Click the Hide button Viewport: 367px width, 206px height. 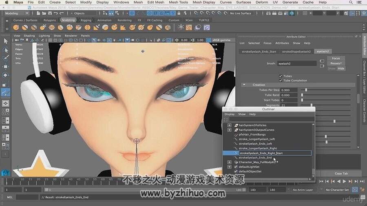341,68
